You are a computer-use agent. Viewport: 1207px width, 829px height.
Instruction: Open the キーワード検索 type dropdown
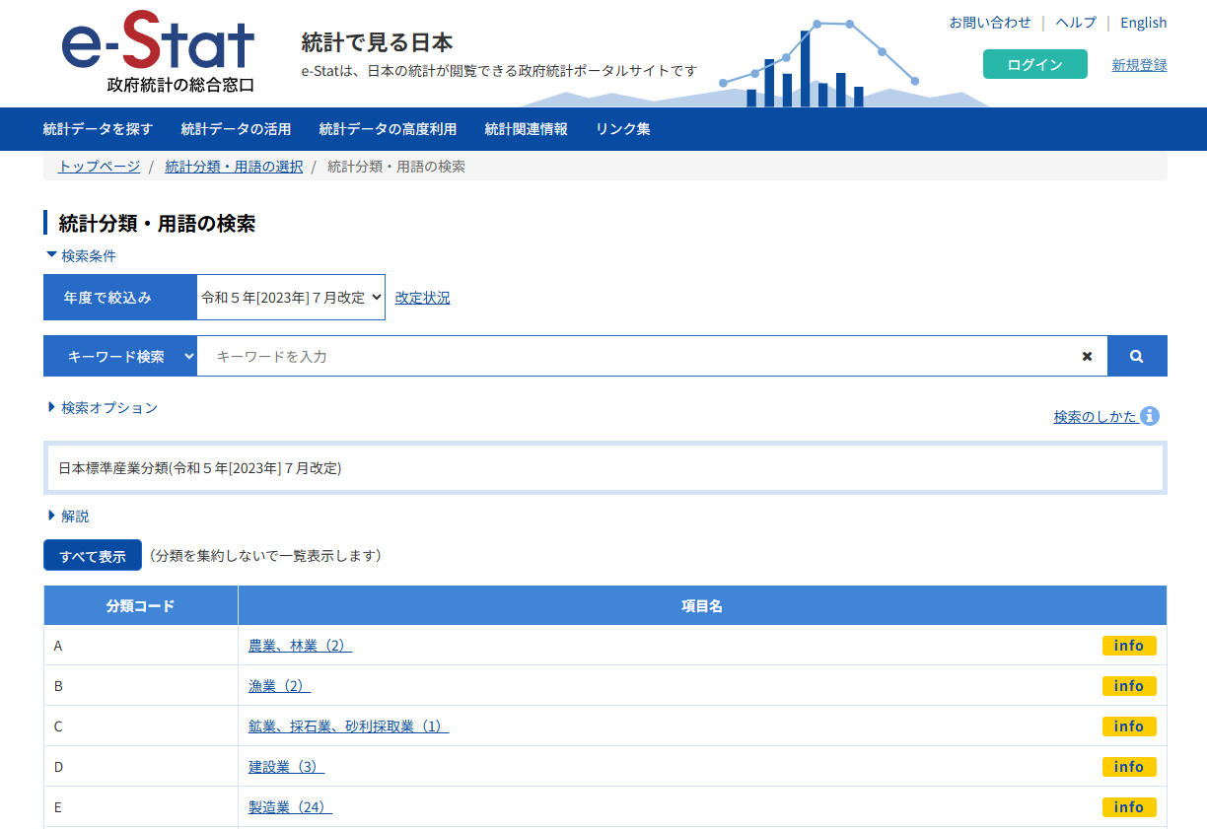[x=120, y=356]
